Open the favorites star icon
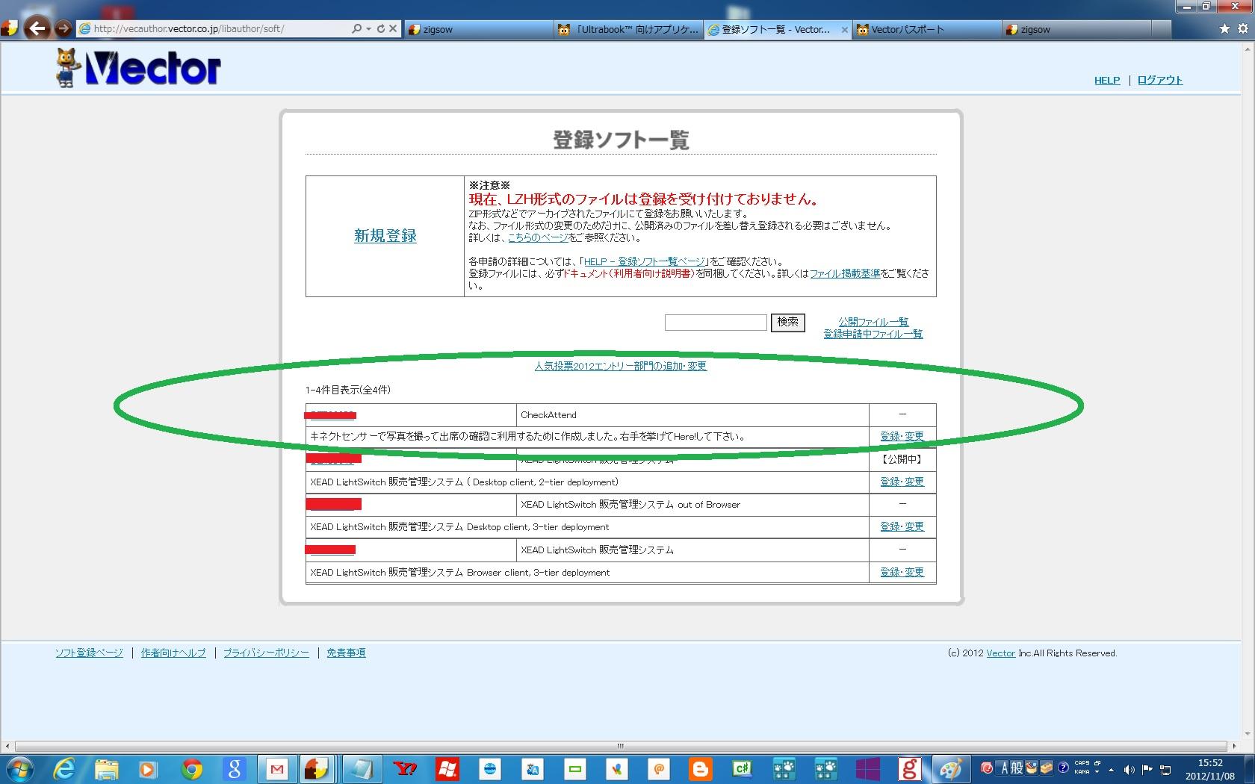Viewport: 1255px width, 784px height. (x=1224, y=29)
